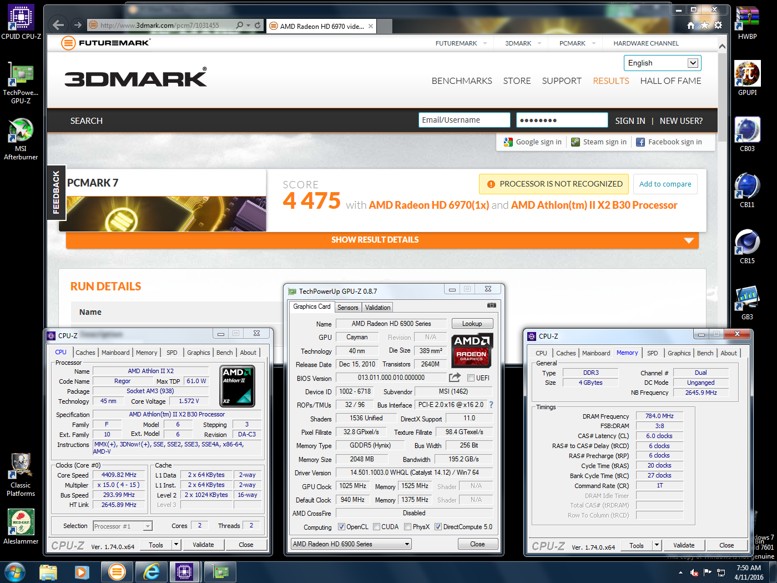Screen dimensions: 777x583
Task: Click muted volume icon in system tray
Action: point(694,572)
